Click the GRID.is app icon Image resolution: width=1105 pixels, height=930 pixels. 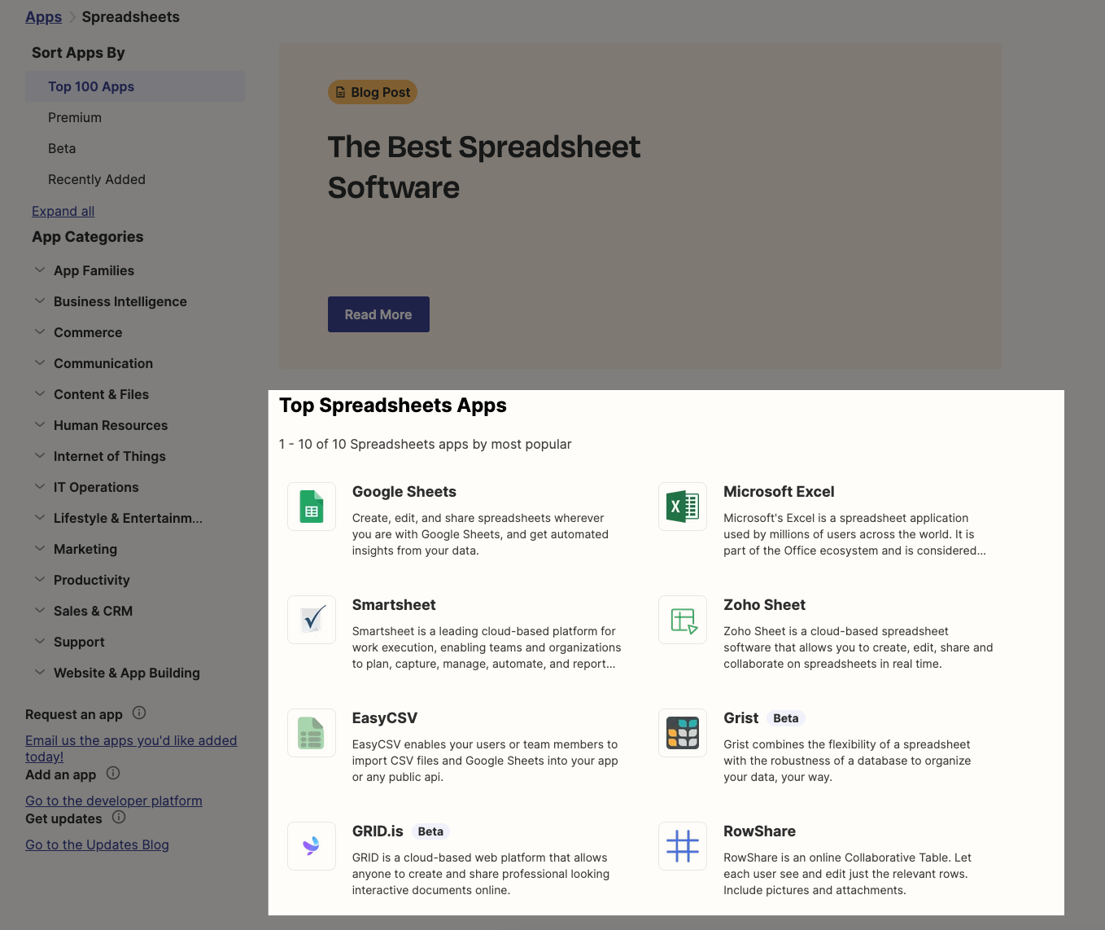(312, 846)
